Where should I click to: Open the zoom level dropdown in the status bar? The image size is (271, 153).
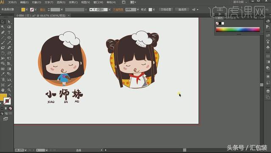(x=25, y=150)
